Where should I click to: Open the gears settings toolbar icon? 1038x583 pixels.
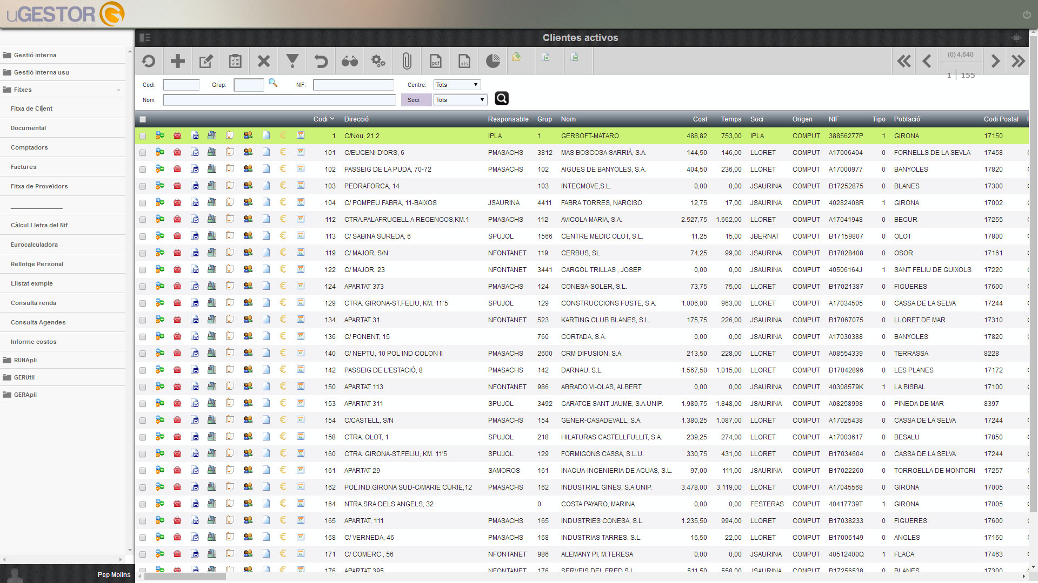point(378,61)
